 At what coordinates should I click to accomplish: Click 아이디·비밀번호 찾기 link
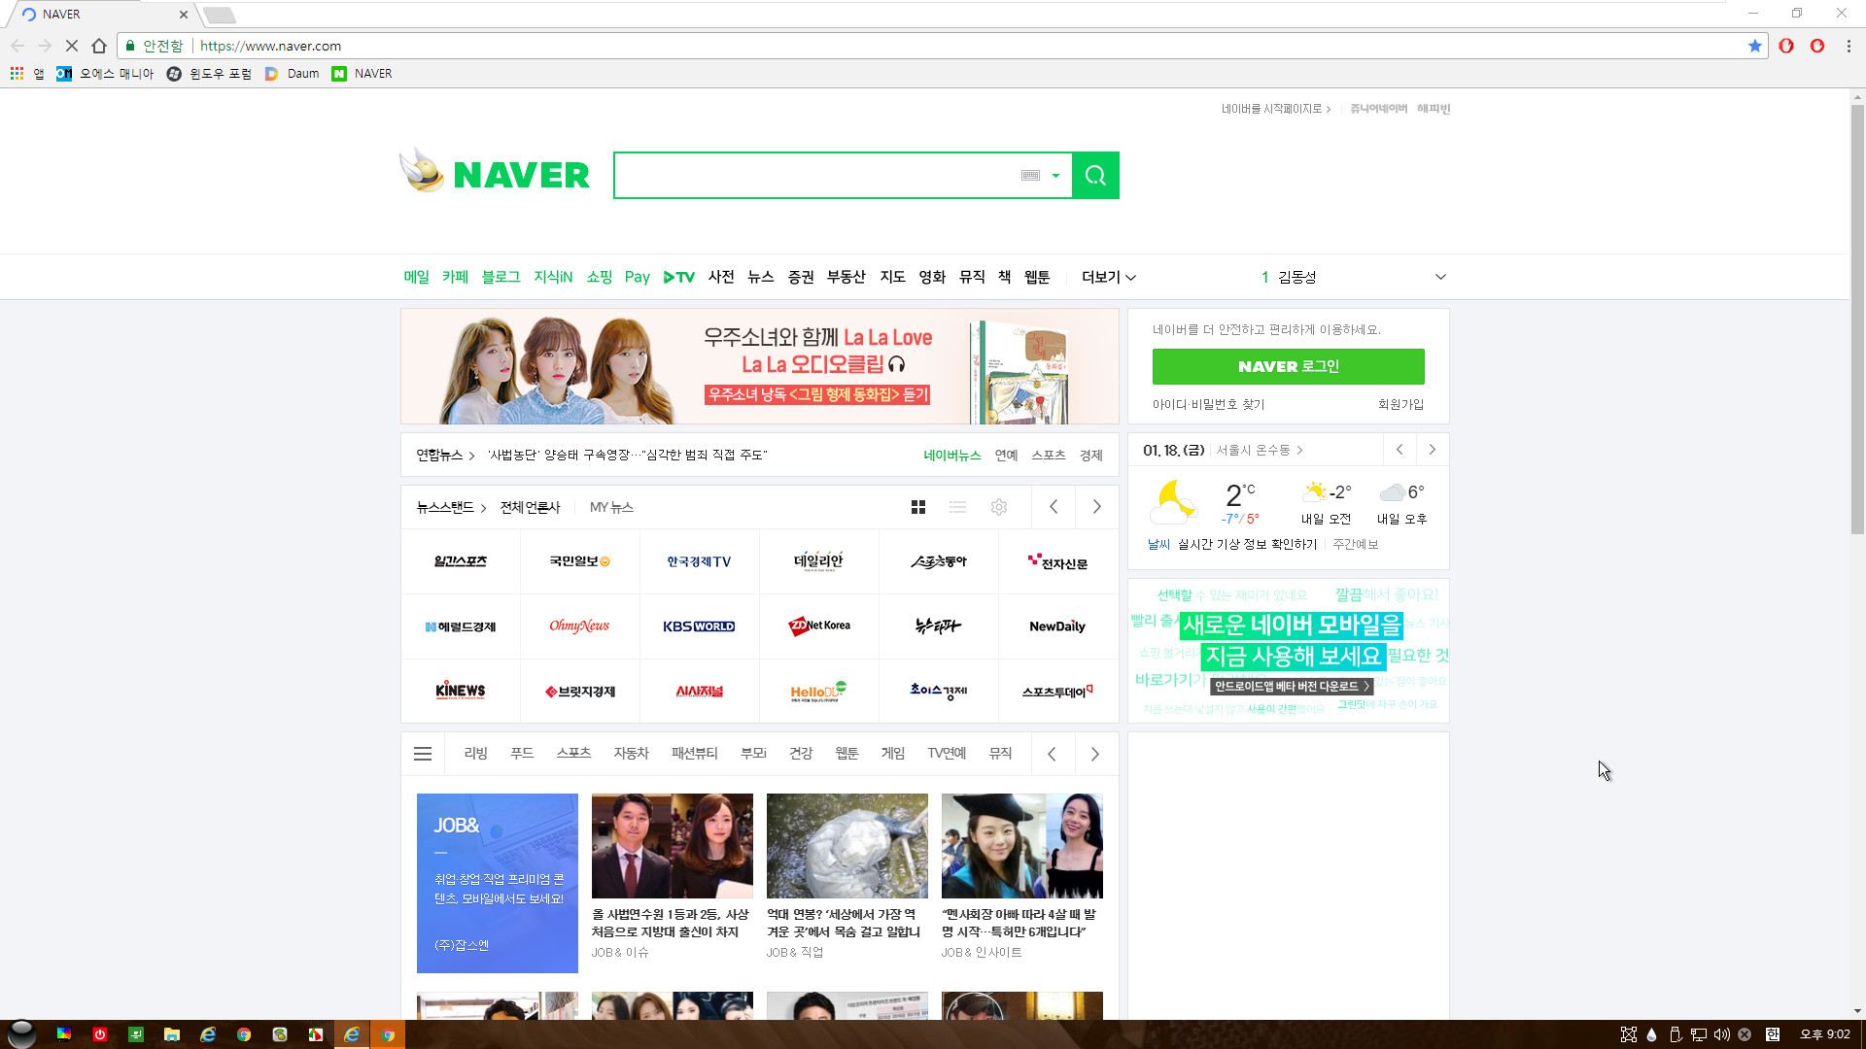(1208, 405)
